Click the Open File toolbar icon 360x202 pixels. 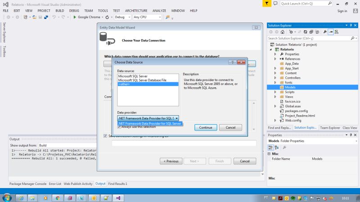point(35,17)
